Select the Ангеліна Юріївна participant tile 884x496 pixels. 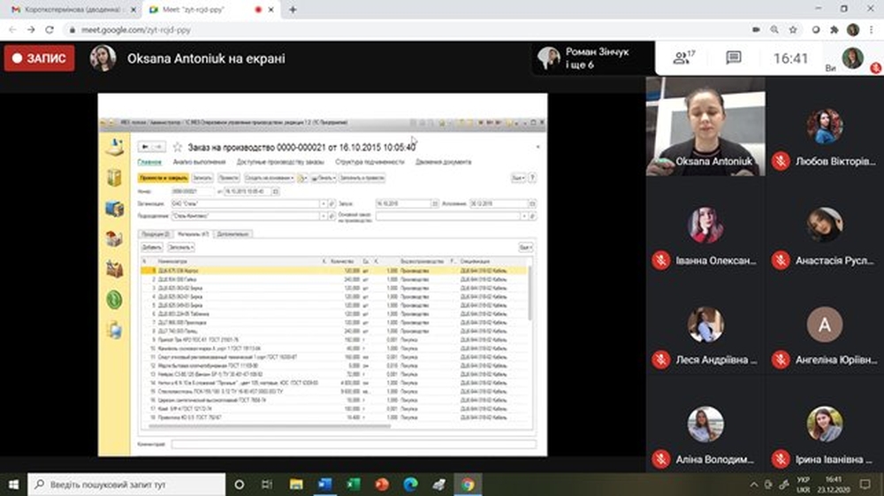(824, 334)
